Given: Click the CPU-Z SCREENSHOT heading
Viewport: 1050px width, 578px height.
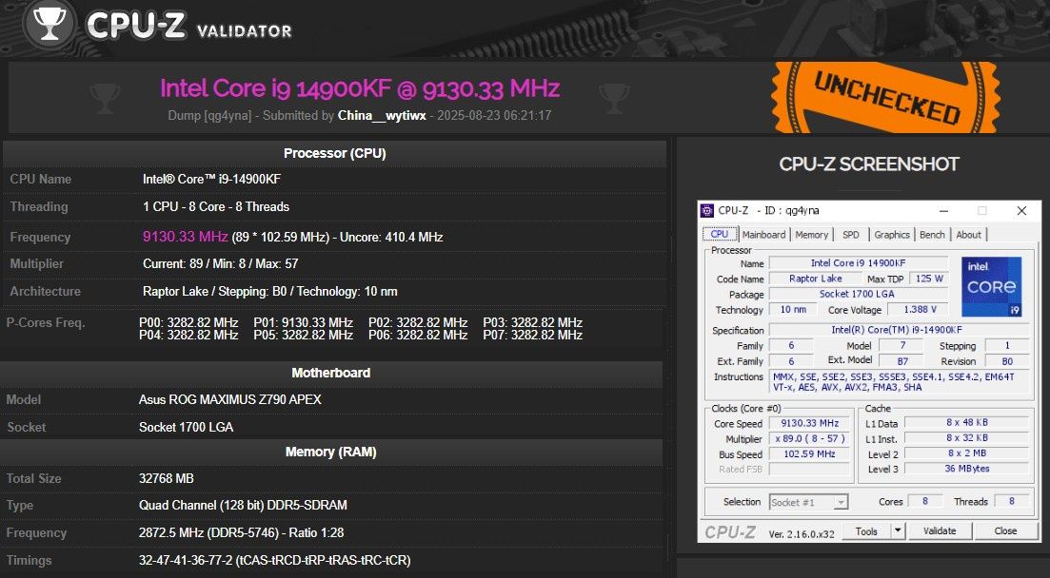Looking at the screenshot, I should (x=868, y=164).
